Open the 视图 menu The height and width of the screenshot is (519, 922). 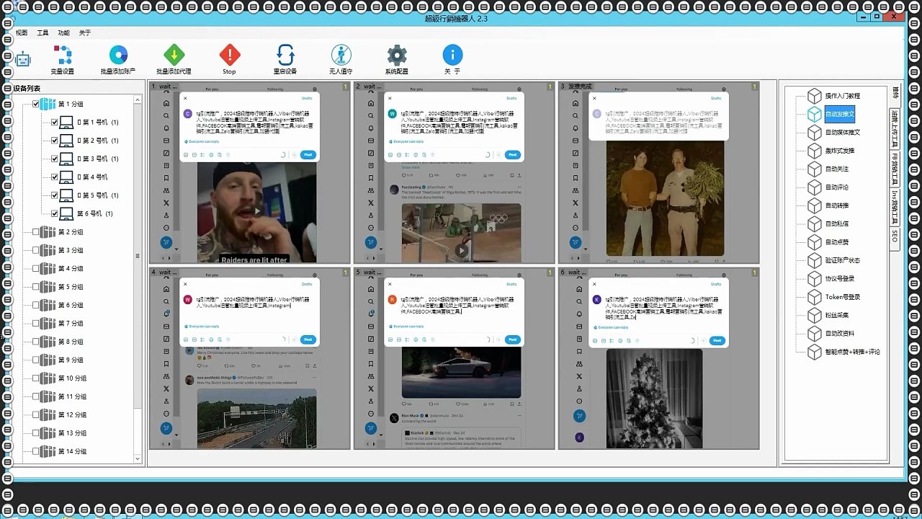click(22, 32)
